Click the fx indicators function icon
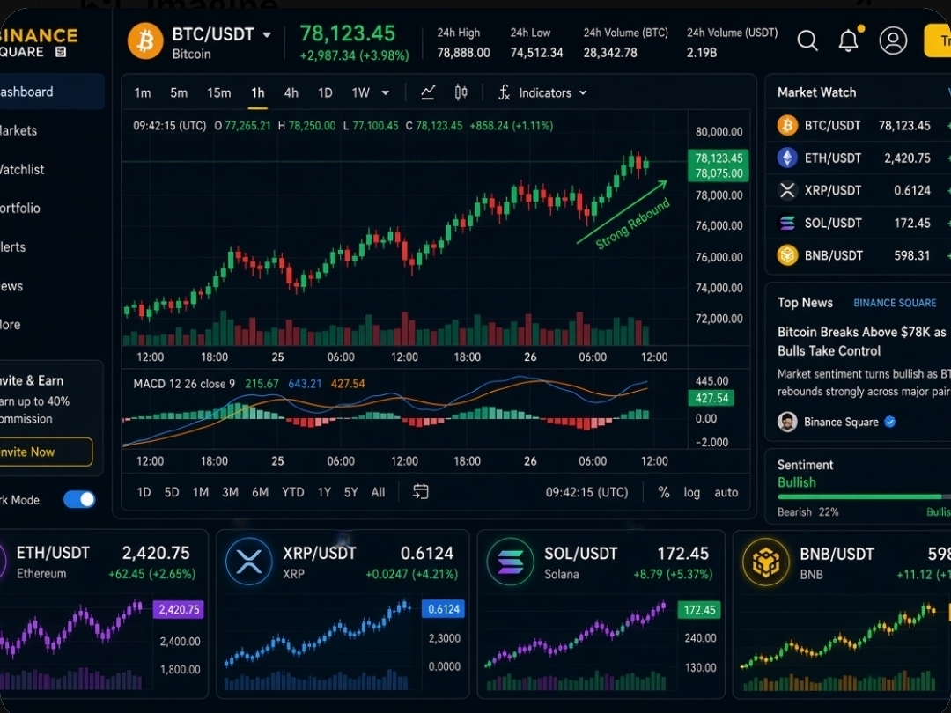Screen dimensions: 951x713 pos(504,92)
